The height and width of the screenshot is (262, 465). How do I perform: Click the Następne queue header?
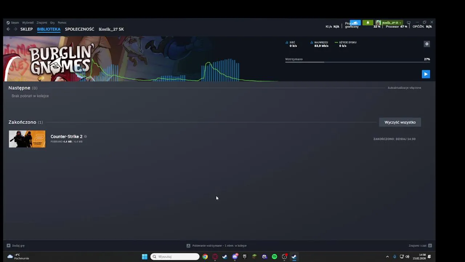tap(23, 88)
